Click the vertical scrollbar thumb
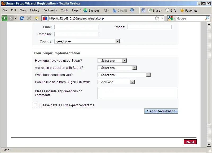Screen dimensions: 212x153 (209, 92)
